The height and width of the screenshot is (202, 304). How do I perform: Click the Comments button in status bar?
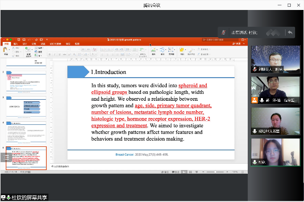point(176,172)
